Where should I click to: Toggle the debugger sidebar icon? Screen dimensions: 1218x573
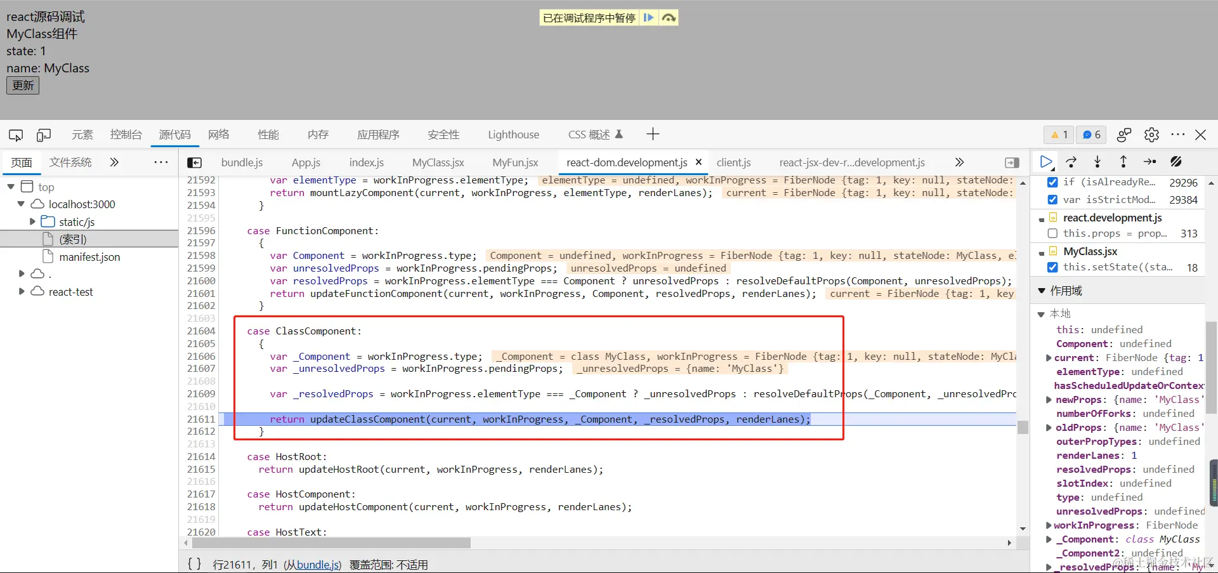(x=1012, y=162)
